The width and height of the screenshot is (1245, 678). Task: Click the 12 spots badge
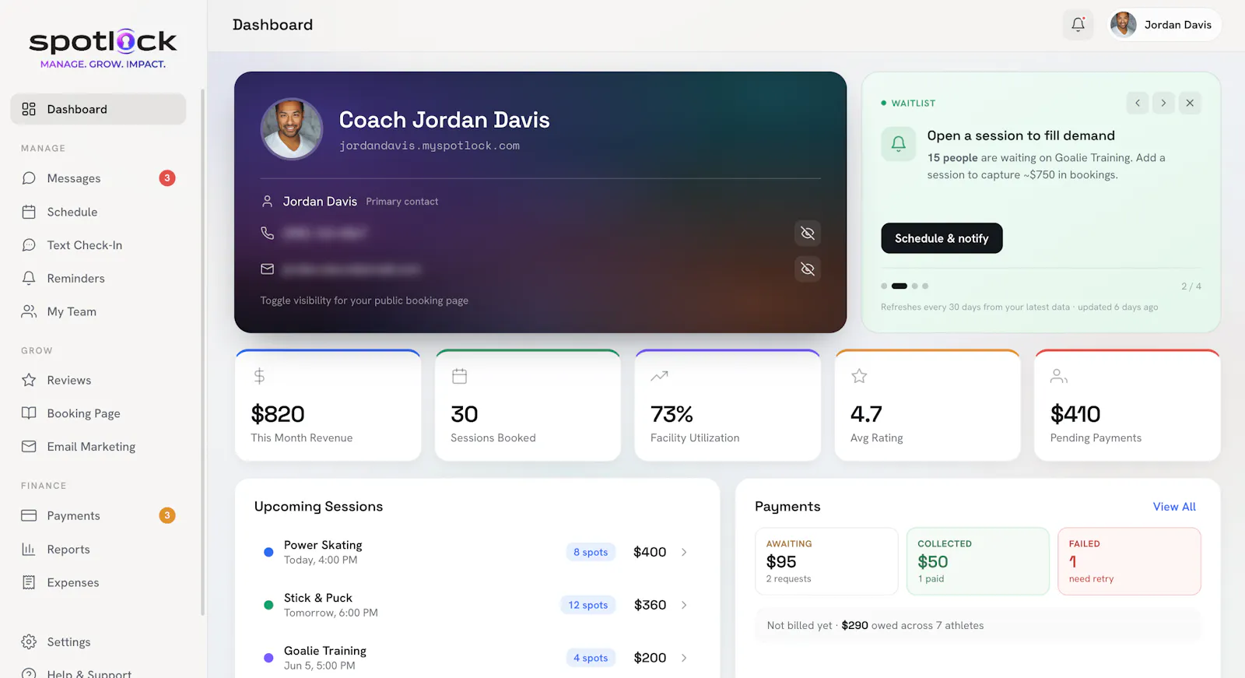tap(587, 605)
